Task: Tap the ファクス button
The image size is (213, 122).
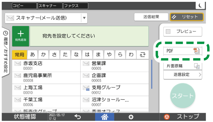Action: click(76, 6)
